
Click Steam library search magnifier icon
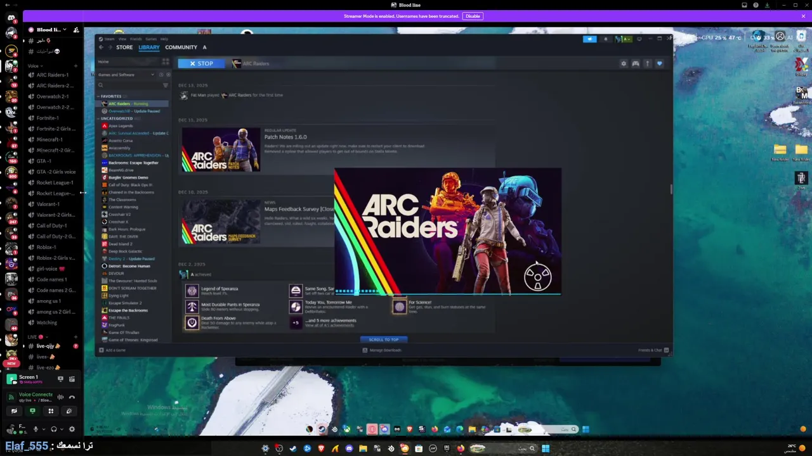point(101,85)
